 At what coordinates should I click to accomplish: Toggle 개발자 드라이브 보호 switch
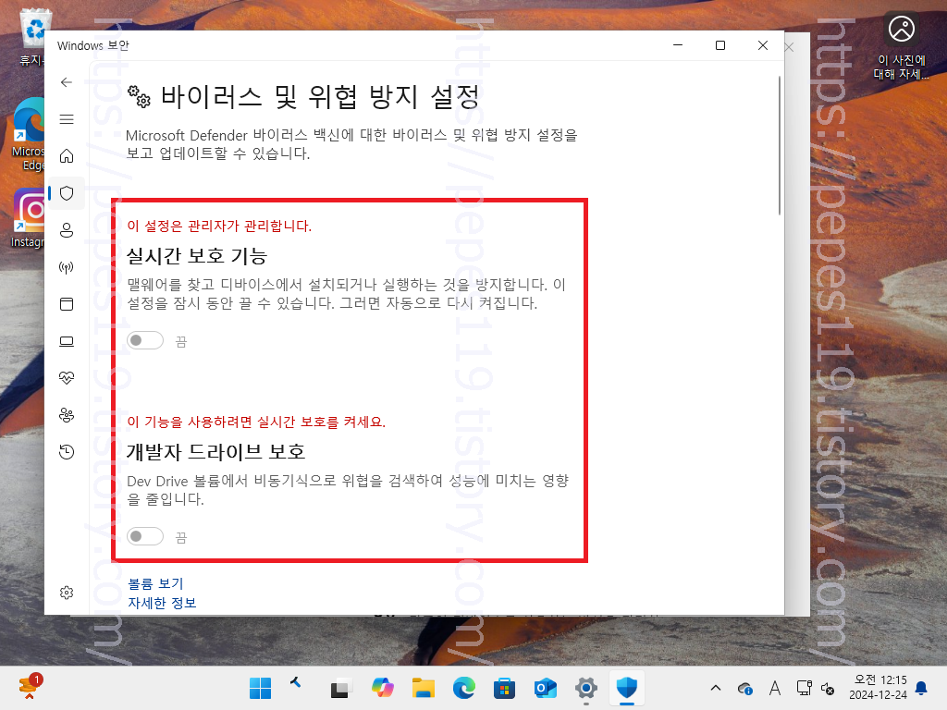tap(145, 536)
